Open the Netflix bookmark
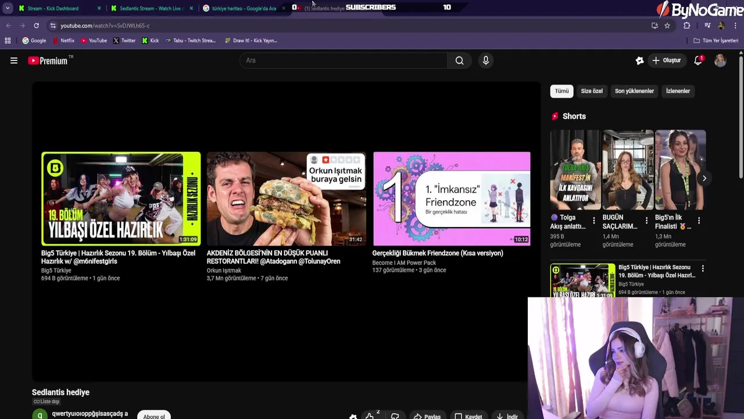The width and height of the screenshot is (744, 419). (63, 41)
